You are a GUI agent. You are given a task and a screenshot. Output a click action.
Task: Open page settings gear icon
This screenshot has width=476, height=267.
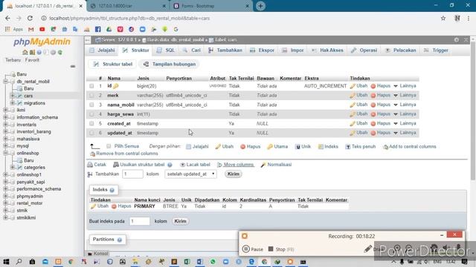click(x=456, y=39)
